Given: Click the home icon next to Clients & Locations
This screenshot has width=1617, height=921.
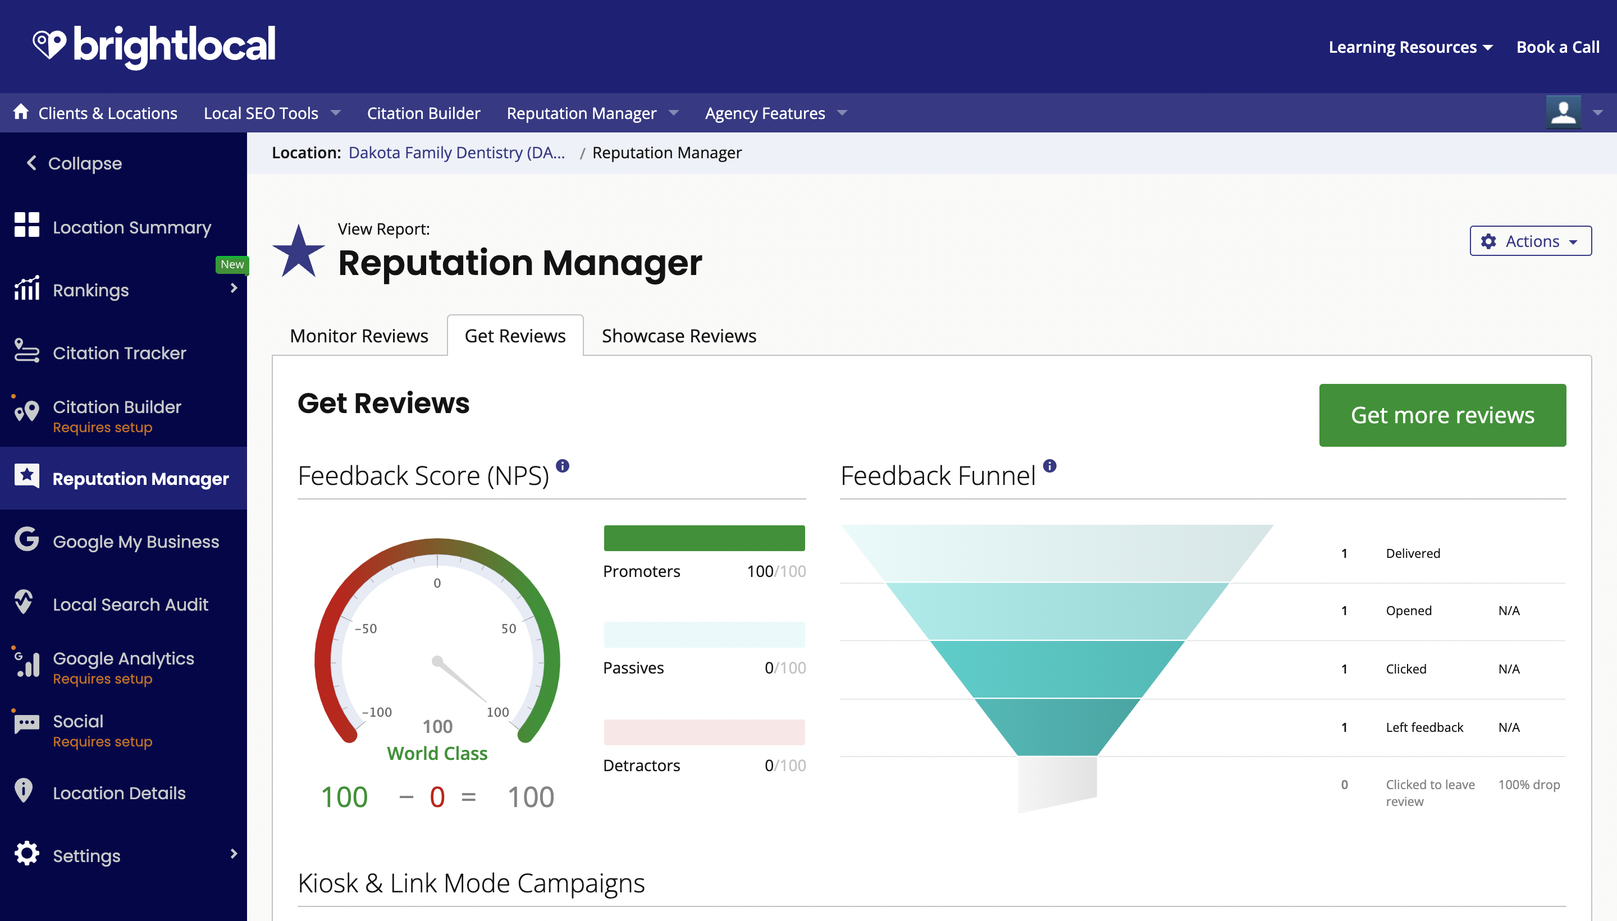Looking at the screenshot, I should click(20, 112).
